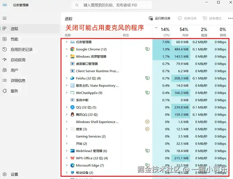Click the WeChatAppEx process icon

point(72,93)
